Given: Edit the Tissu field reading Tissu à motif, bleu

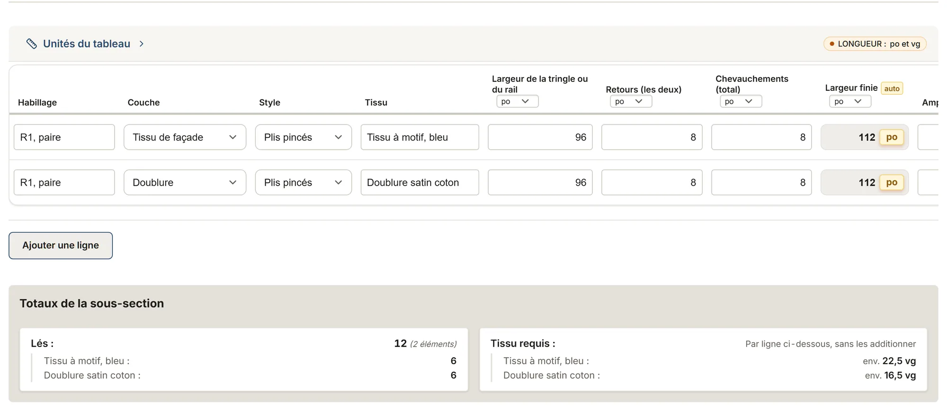Looking at the screenshot, I should tap(420, 137).
